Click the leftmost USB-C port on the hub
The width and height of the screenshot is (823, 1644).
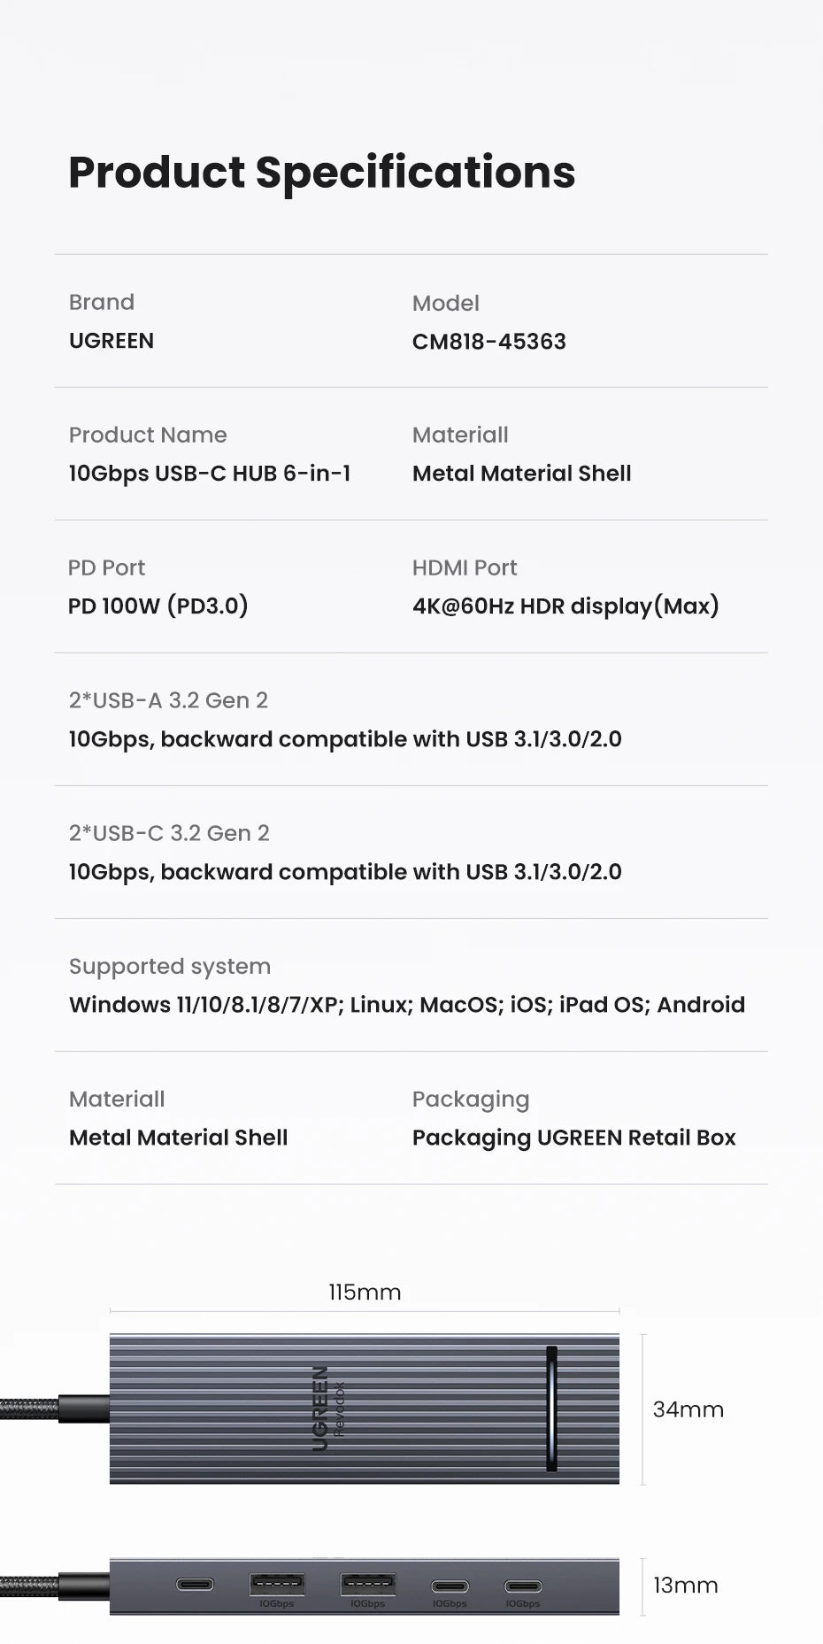point(195,1584)
